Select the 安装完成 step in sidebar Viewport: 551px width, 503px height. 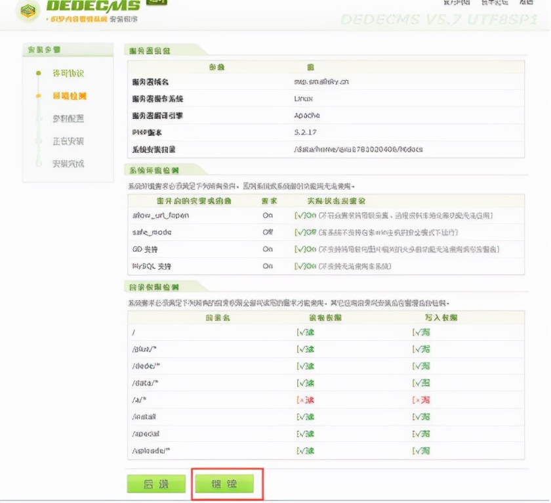[x=68, y=164]
